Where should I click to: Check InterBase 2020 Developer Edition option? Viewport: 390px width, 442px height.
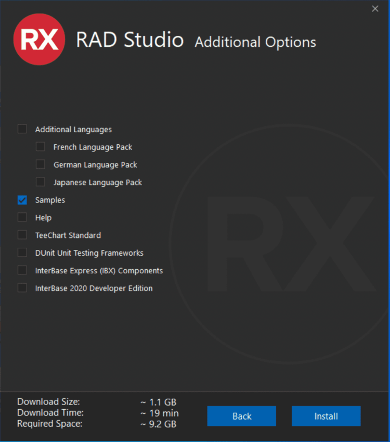[22, 288]
